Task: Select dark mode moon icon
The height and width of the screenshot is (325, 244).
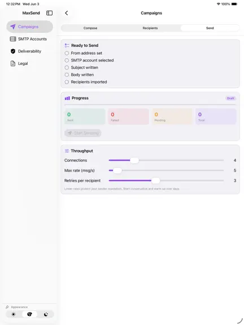Action: tap(46, 314)
